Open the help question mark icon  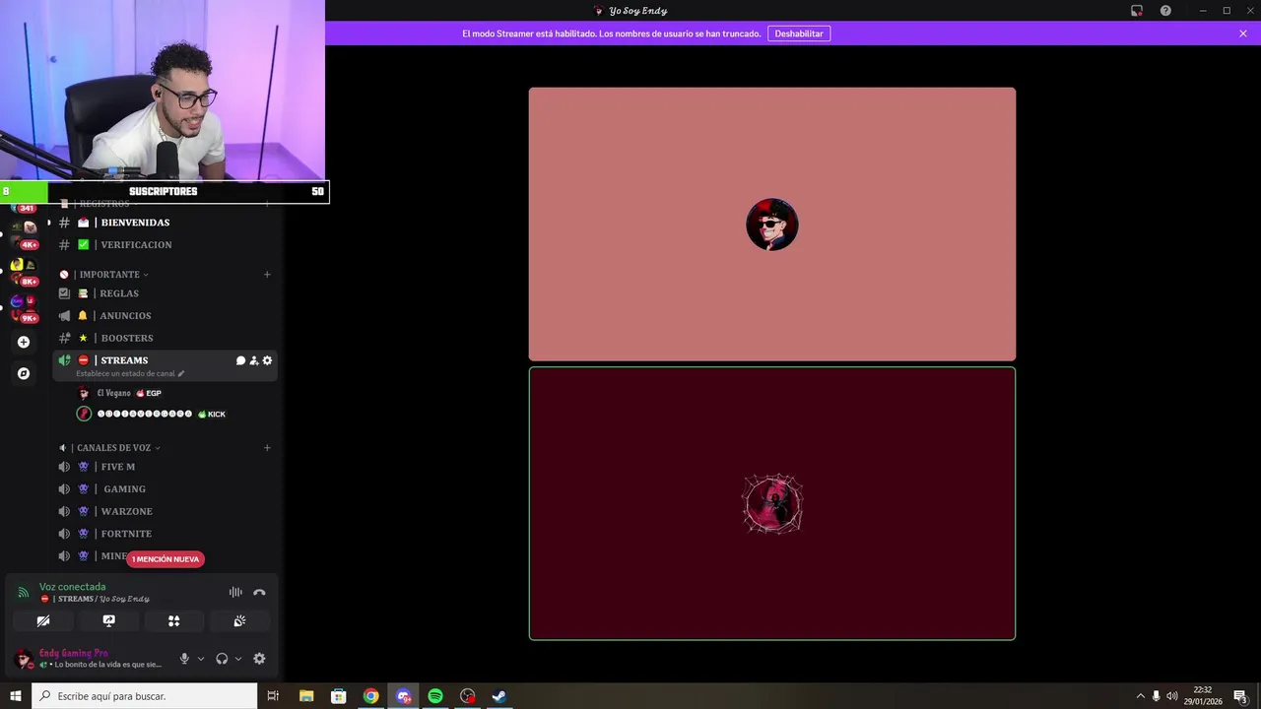click(1165, 11)
